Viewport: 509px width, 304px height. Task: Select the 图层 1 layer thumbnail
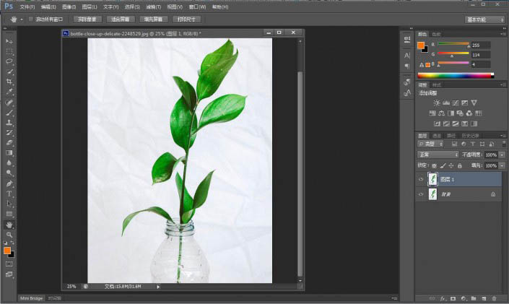[433, 179]
